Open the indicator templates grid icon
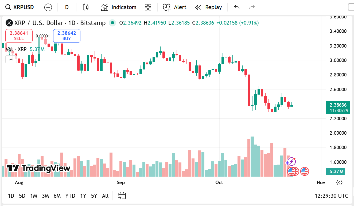Image resolution: width=354 pixels, height=206 pixels. [x=148, y=7]
